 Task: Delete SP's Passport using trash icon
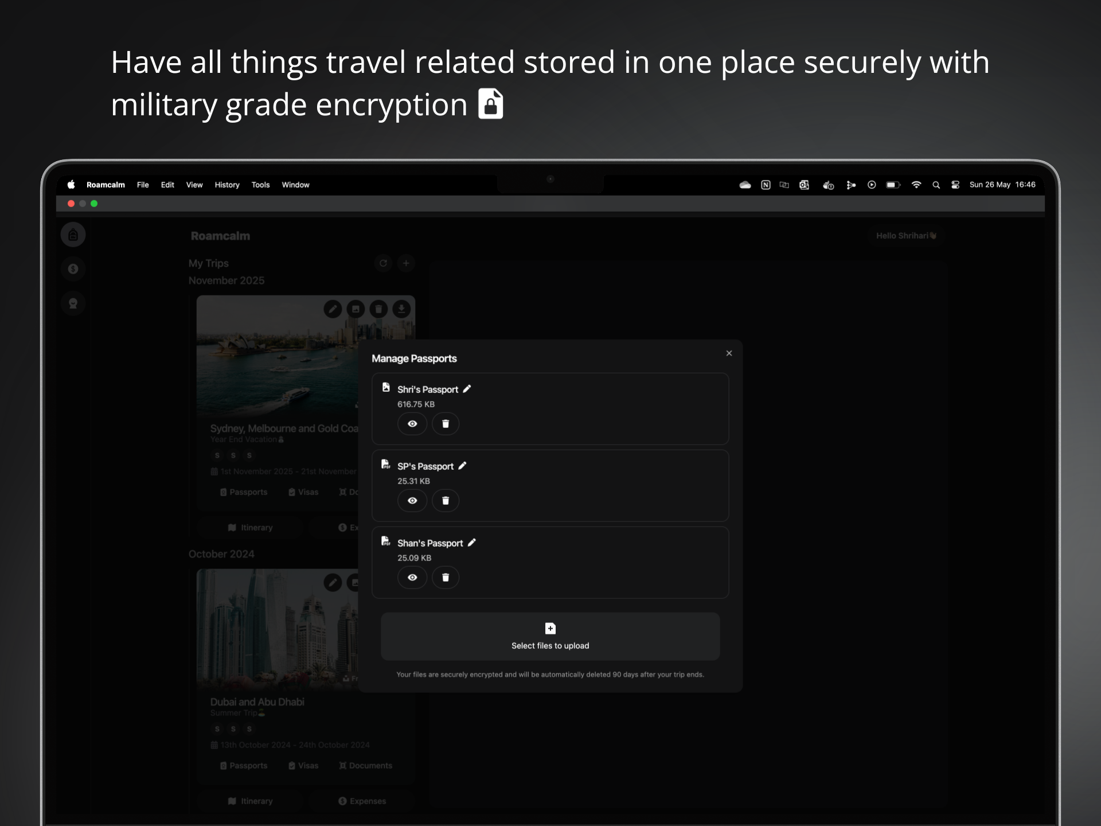pyautogui.click(x=446, y=501)
